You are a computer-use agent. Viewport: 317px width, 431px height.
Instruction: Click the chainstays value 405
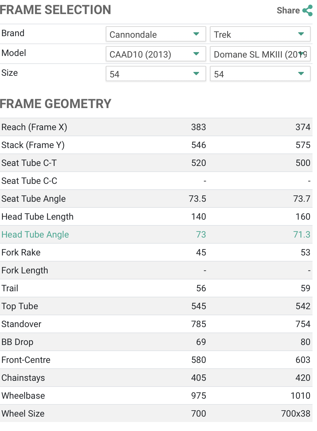click(198, 378)
